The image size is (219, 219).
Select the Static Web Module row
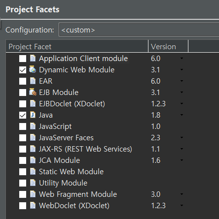(x=112, y=172)
